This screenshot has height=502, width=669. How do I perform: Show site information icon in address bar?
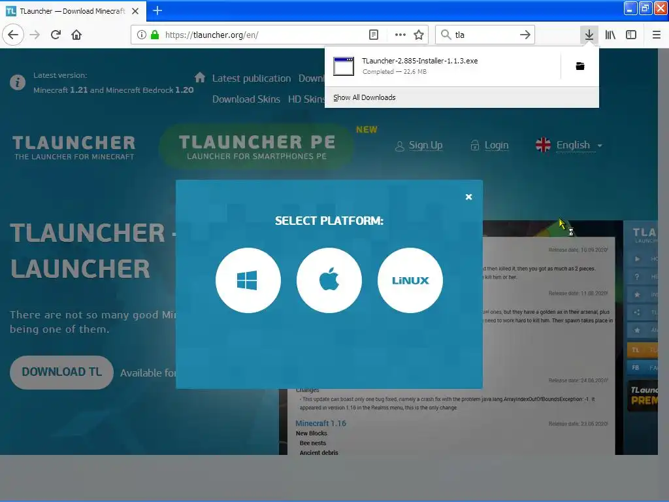142,35
